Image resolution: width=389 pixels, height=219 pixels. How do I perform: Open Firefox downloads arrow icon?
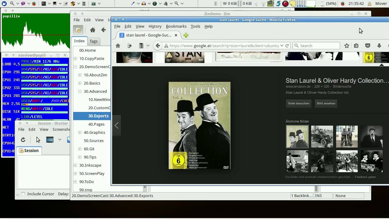tap(379, 46)
